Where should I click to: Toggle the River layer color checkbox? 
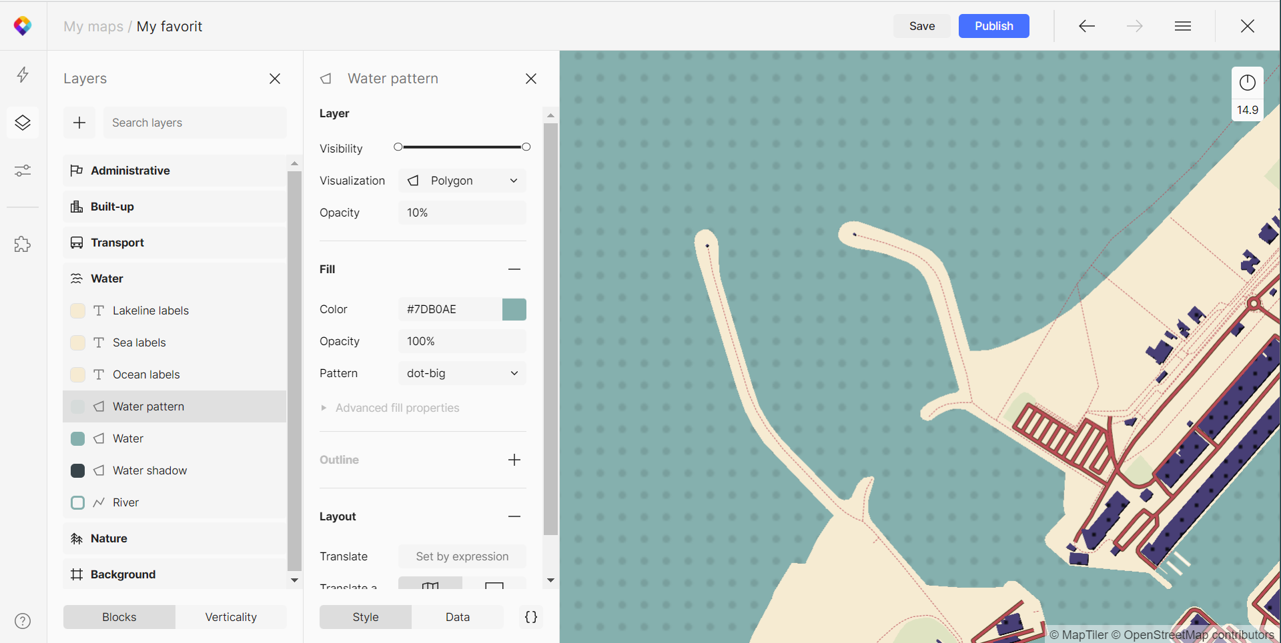[x=78, y=502]
